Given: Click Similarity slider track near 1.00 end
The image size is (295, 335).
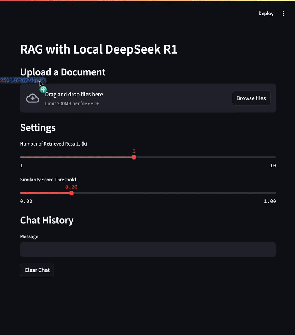Looking at the screenshot, I should click(274, 193).
